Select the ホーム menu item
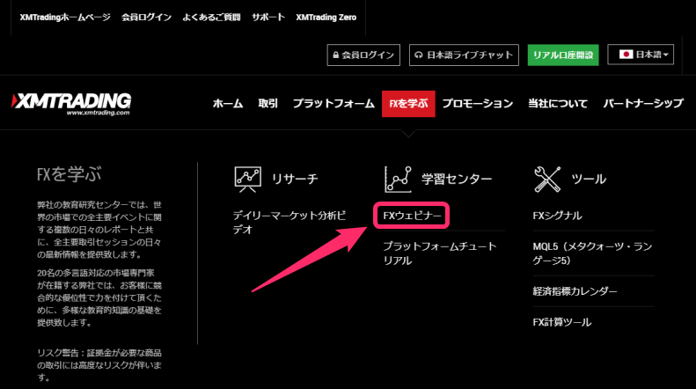The width and height of the screenshot is (696, 389). pyautogui.click(x=228, y=104)
